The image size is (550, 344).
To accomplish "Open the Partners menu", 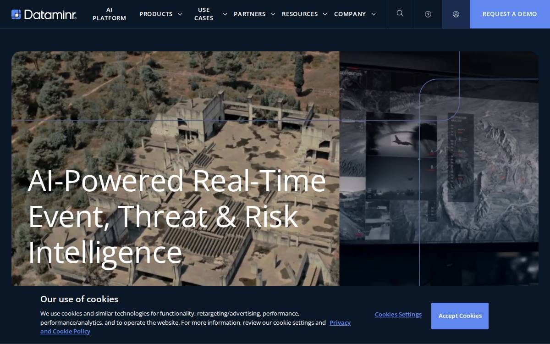I will pyautogui.click(x=250, y=14).
